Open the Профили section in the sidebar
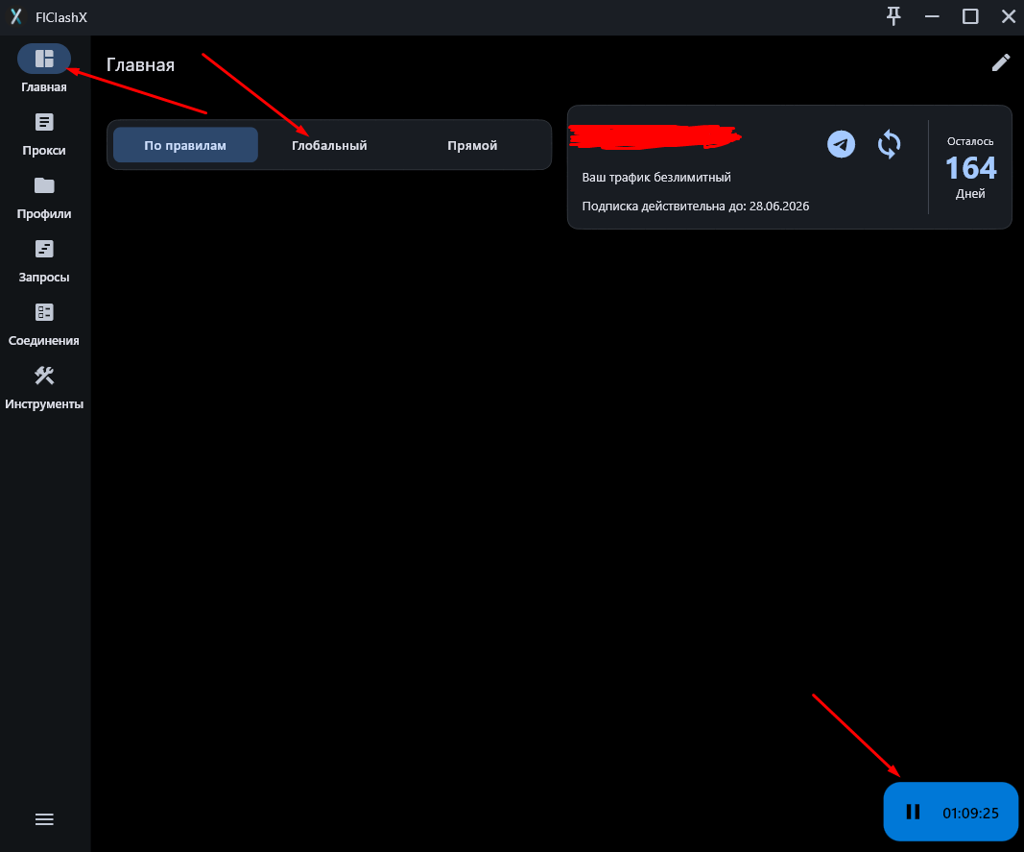 click(44, 195)
